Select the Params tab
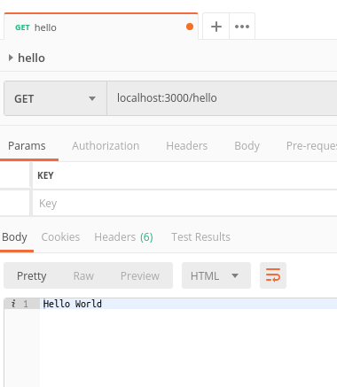The image size is (337, 387). 27,146
